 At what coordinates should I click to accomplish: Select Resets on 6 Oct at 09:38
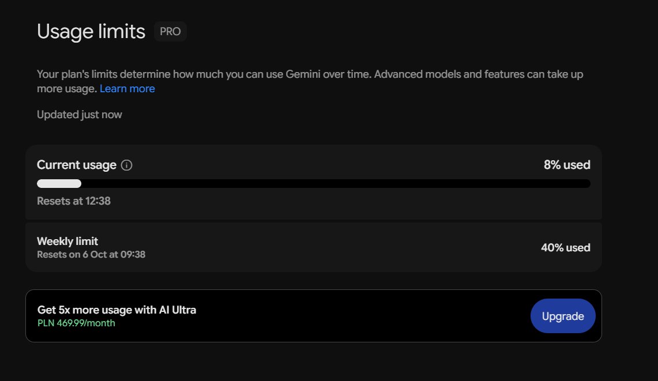pyautogui.click(x=91, y=255)
